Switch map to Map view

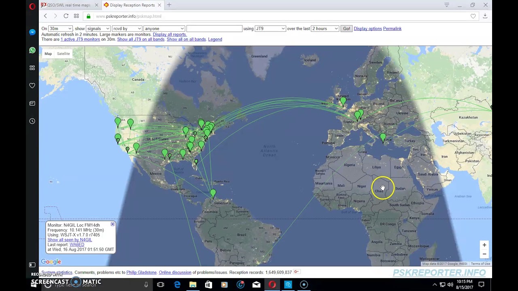click(x=48, y=54)
